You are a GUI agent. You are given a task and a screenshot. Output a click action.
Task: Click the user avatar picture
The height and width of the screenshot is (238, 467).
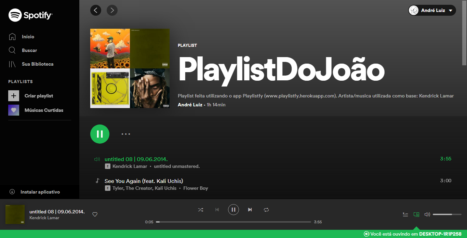coord(414,10)
